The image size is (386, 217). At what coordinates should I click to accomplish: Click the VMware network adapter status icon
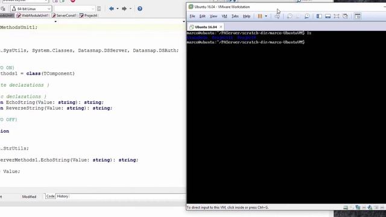coord(358,207)
